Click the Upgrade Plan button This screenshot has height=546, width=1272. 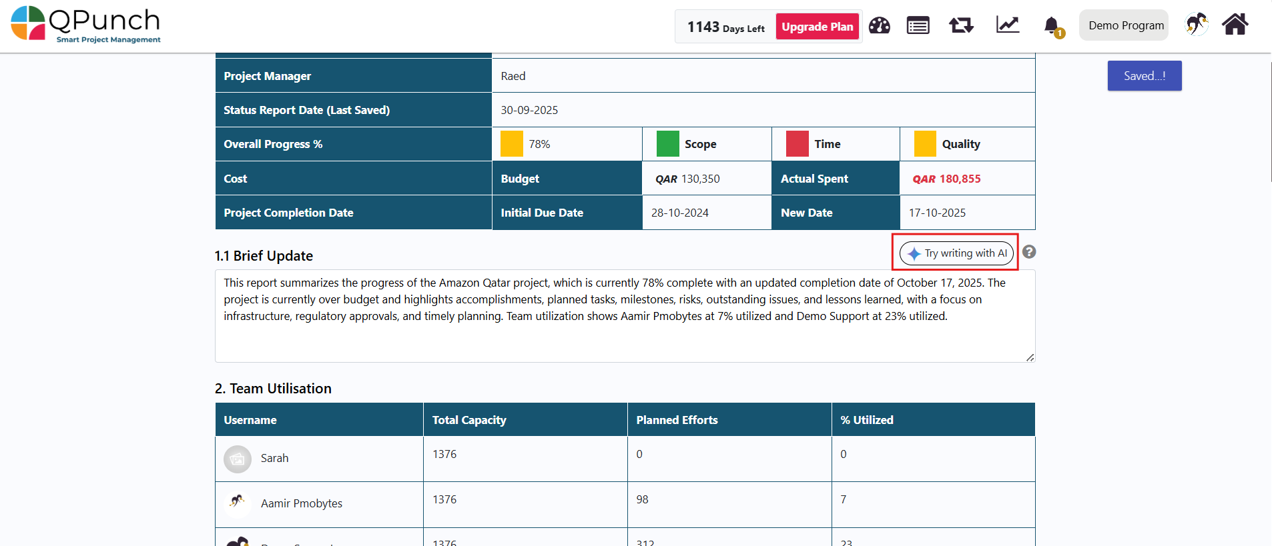tap(817, 27)
